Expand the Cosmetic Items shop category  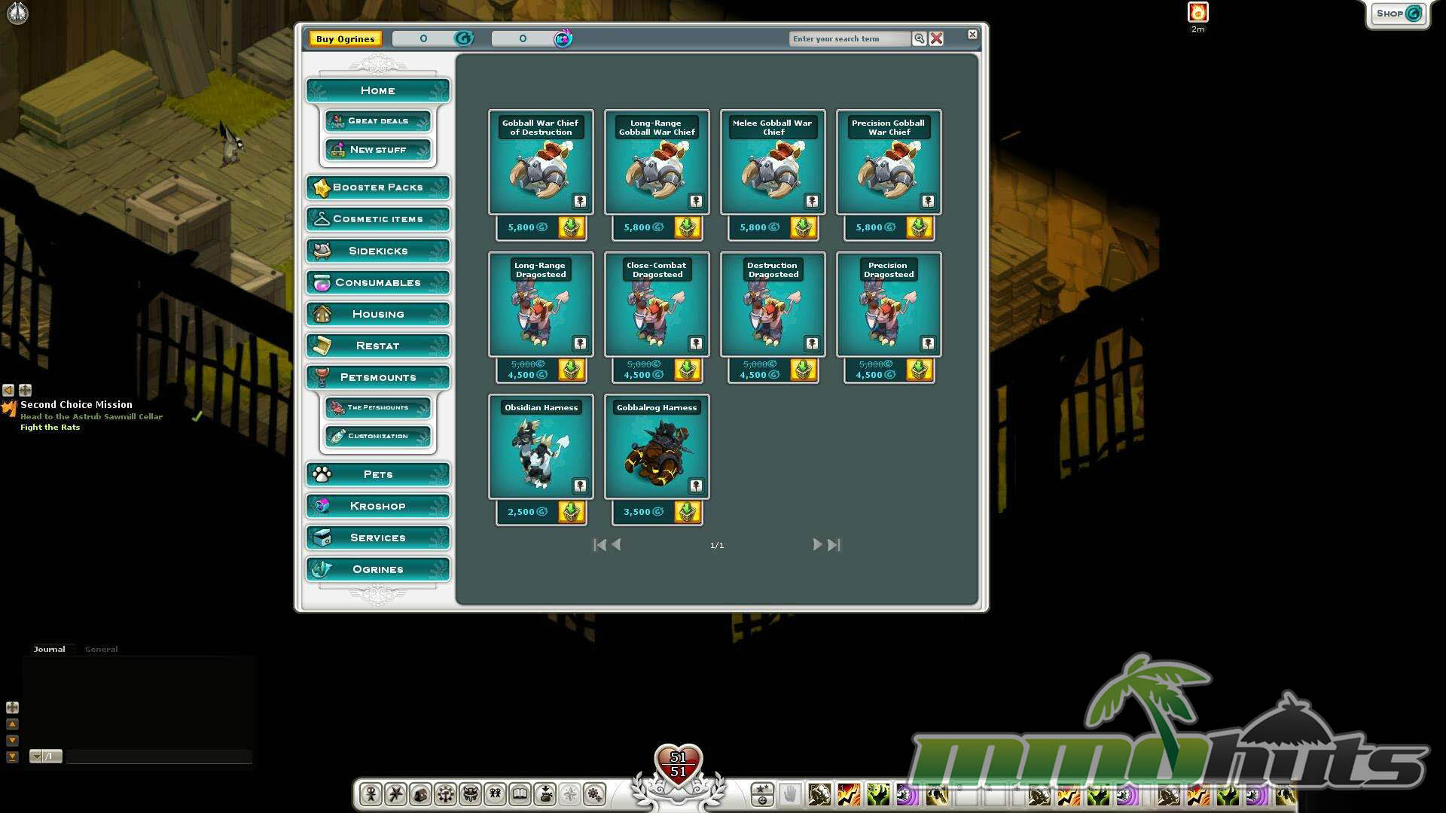(x=377, y=219)
